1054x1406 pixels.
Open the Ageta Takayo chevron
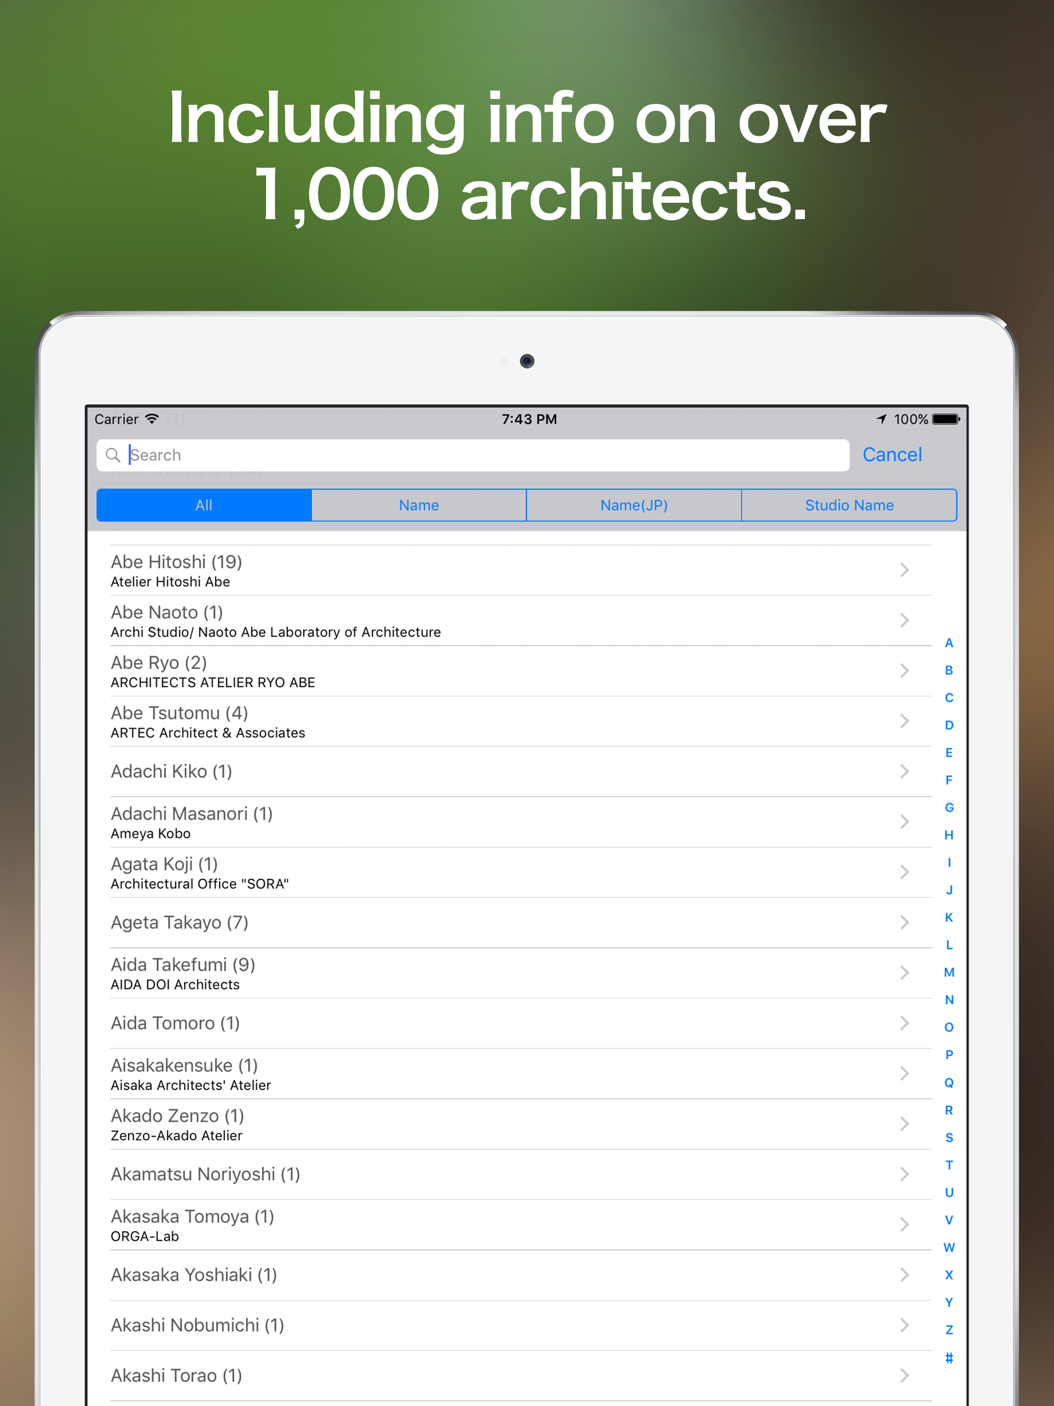tap(905, 922)
